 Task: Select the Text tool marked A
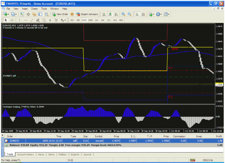click(x=50, y=20)
